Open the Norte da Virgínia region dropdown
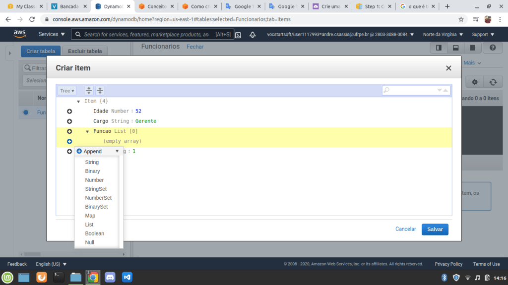 [x=443, y=35]
